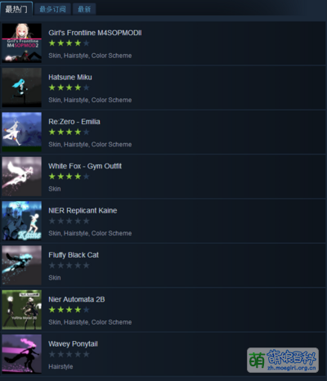Open the Hatsune Miku thumbnail image

tap(22, 87)
